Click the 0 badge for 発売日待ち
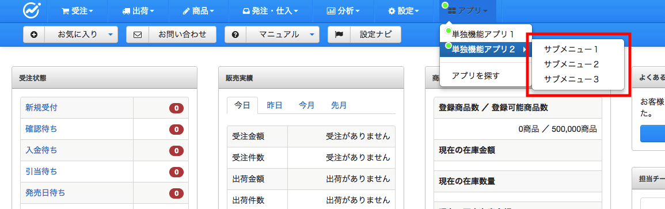The height and width of the screenshot is (209, 665). pos(176,193)
